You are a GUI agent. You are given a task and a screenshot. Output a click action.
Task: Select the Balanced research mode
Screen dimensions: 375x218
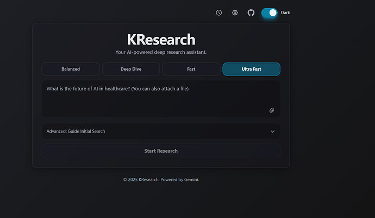click(71, 69)
